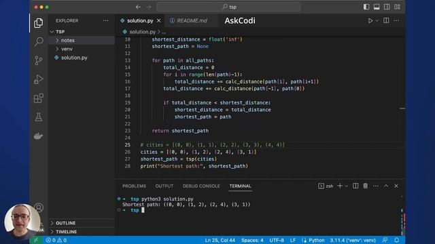435x244 pixels.
Task: Open the OUTPUT panel tab
Action: [x=164, y=186]
